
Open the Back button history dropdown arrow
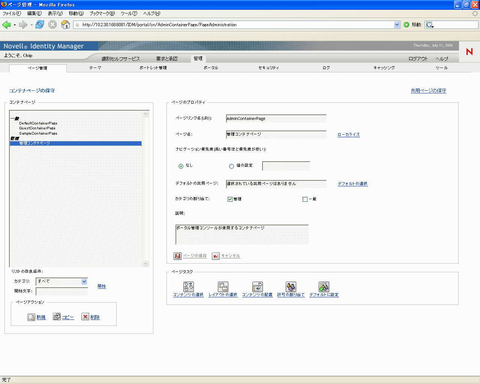(15, 25)
